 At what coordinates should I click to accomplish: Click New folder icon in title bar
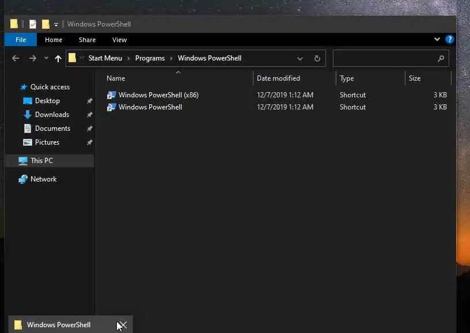46,24
